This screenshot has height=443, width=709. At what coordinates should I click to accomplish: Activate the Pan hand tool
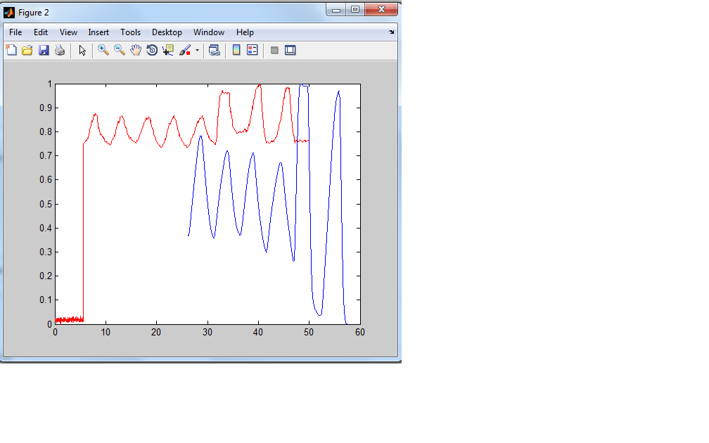(136, 50)
